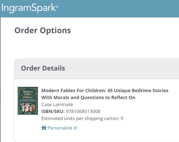Click the ISBN number 9781068513008

pos(83,112)
